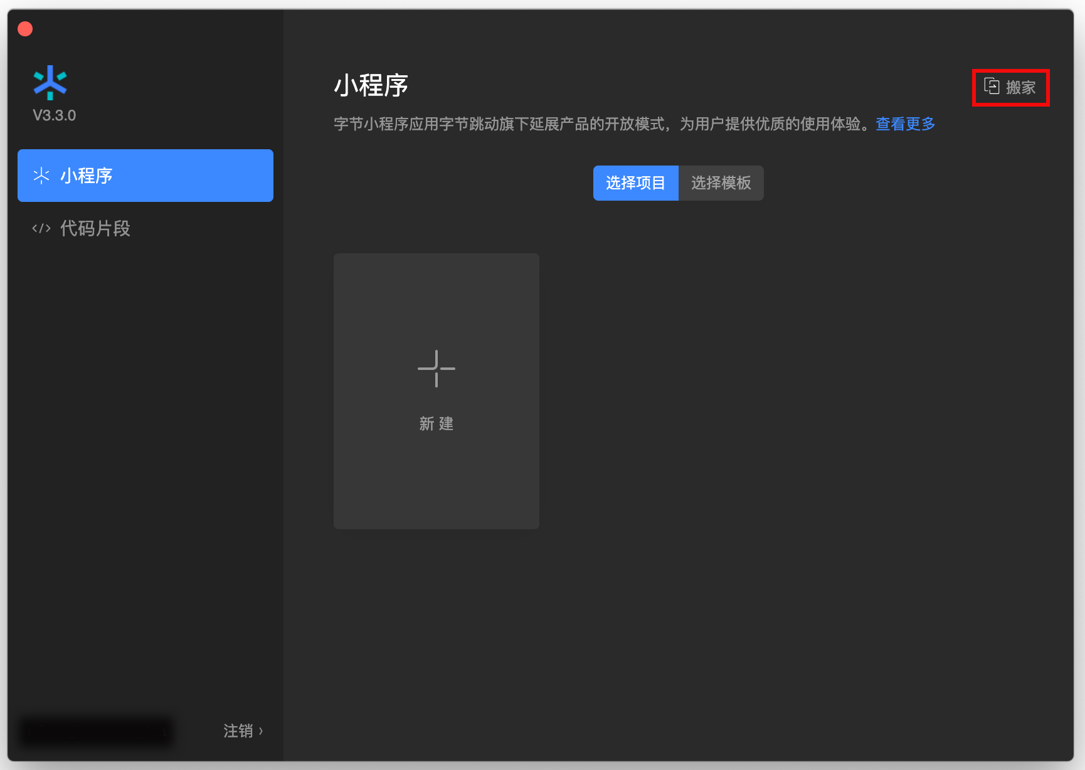Switch to the 选择模板 tab
The image size is (1085, 770).
pos(721,183)
